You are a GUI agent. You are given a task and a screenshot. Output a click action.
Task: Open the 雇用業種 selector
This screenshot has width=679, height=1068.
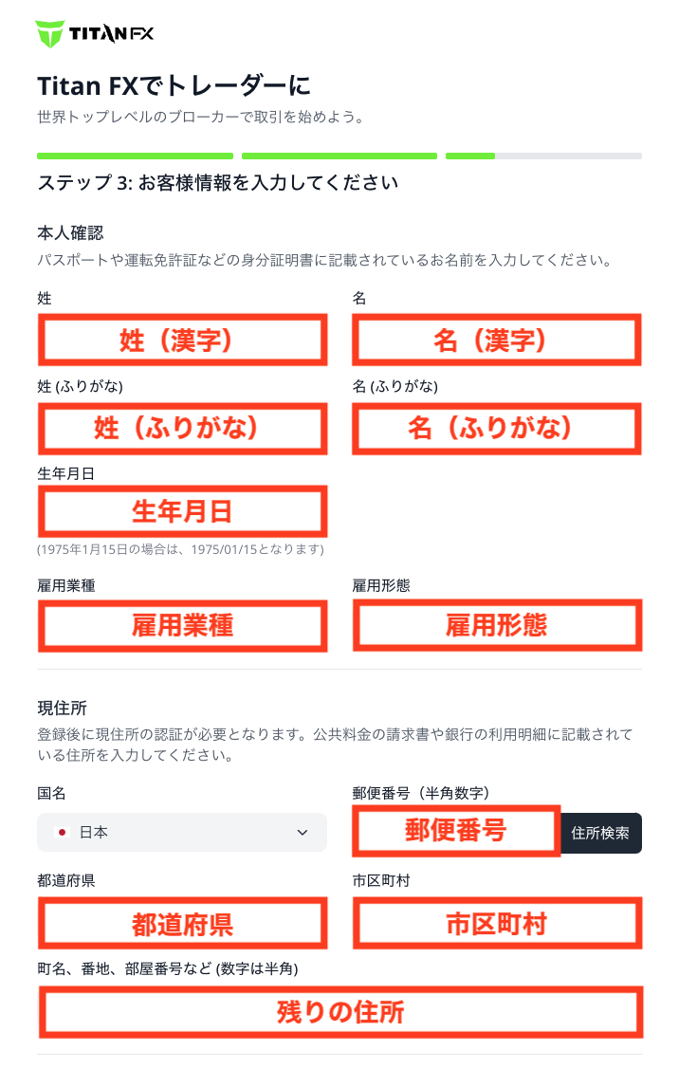tap(182, 625)
